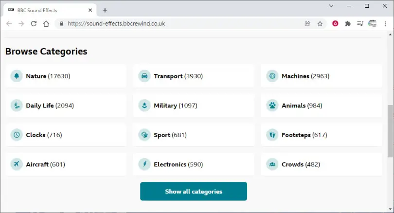Open the Daily Life category
This screenshot has height=213, width=394.
click(66, 106)
